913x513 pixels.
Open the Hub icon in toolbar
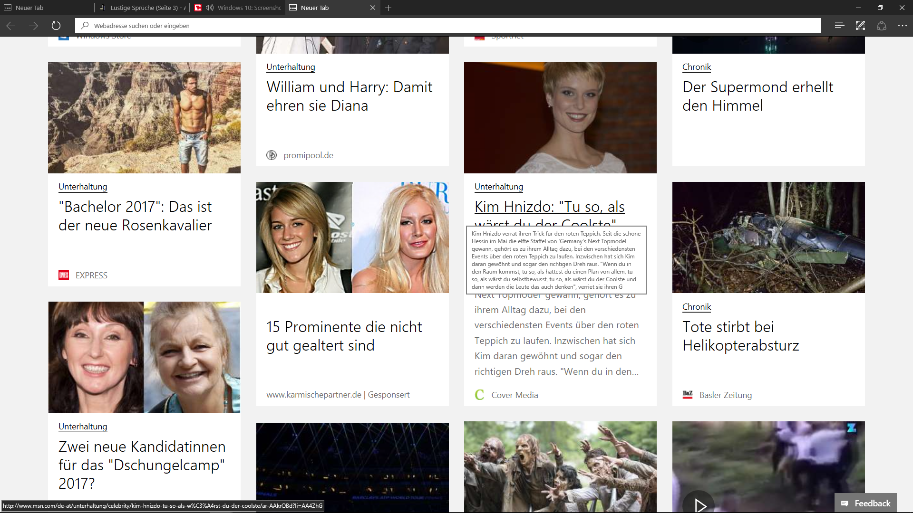tap(839, 26)
